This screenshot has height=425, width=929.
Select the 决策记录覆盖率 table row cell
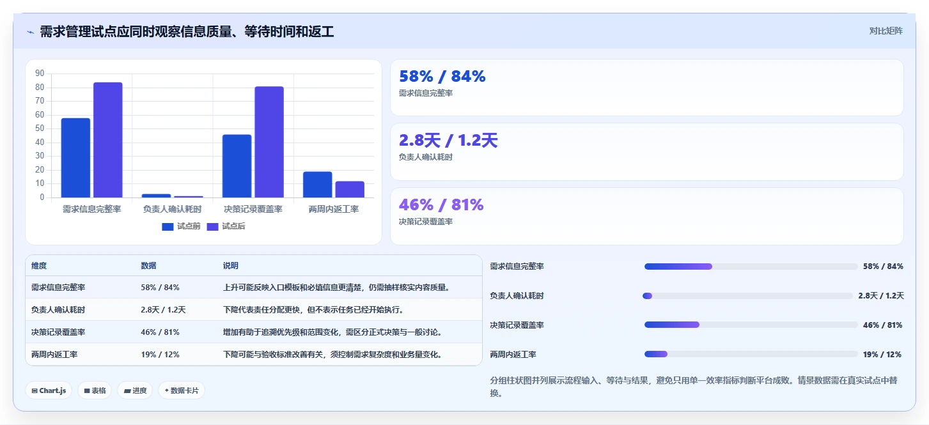pos(58,332)
